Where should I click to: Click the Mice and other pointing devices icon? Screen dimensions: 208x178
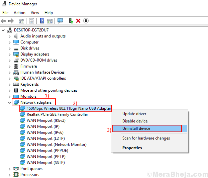[16, 90]
